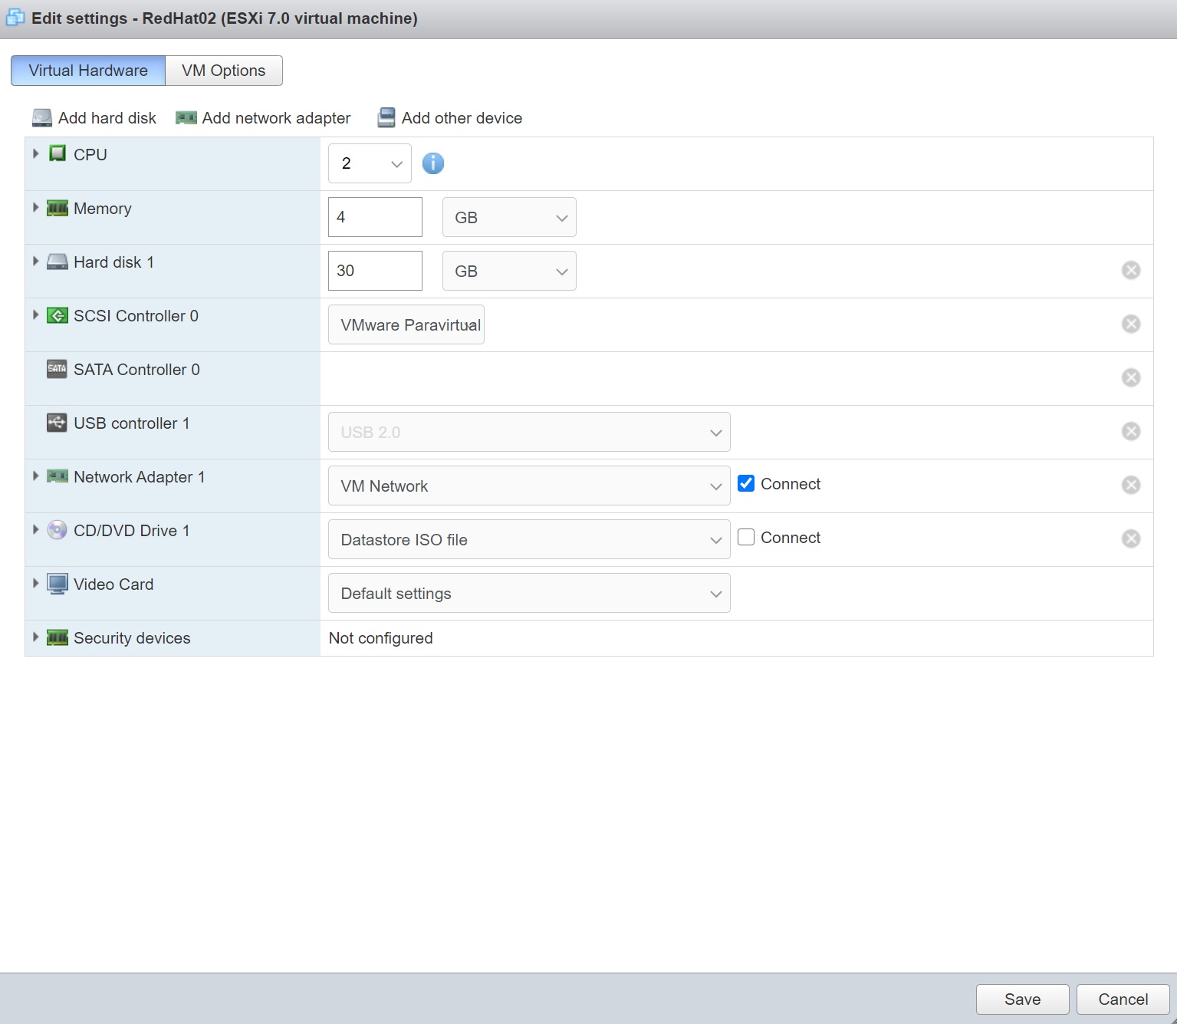The width and height of the screenshot is (1177, 1024).
Task: Expand the Hard disk 1 row
Action: pos(36,262)
